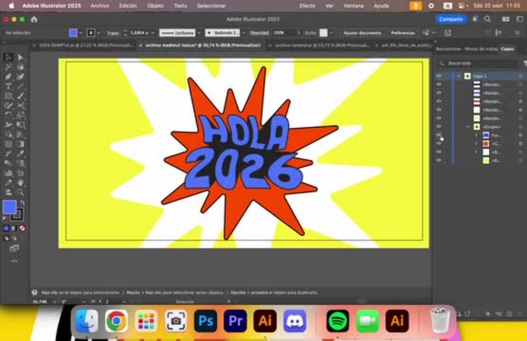Swap fill and stroke colors arrow
Screen dimensions: 527x341
click(x=23, y=203)
